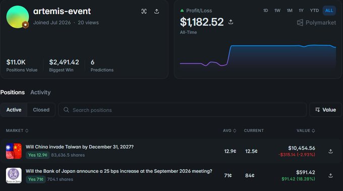The width and height of the screenshot is (343, 191).
Task: Sort by AVG column header
Action: pyautogui.click(x=230, y=130)
